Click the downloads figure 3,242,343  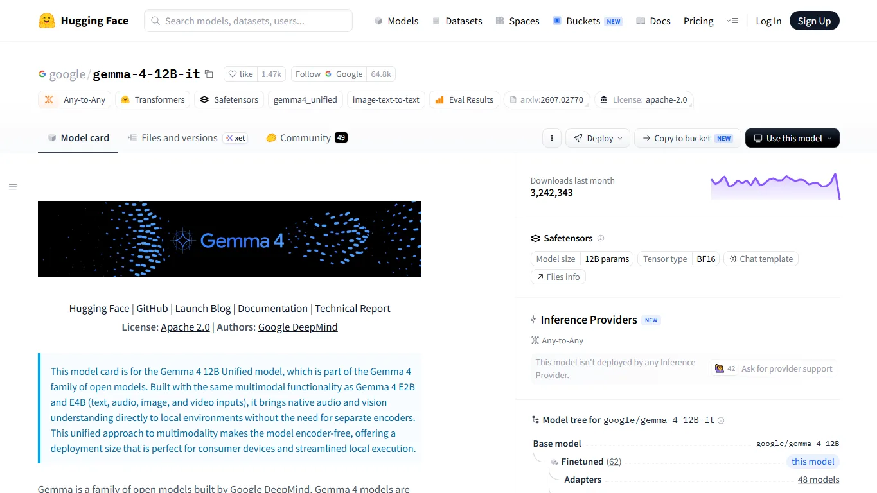[552, 193]
